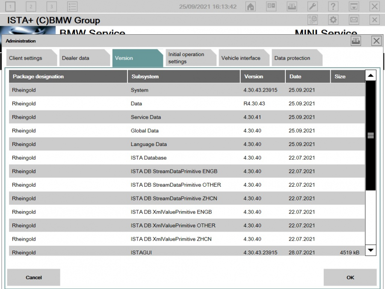Select the ISTAGUI row in the version table

point(171,253)
